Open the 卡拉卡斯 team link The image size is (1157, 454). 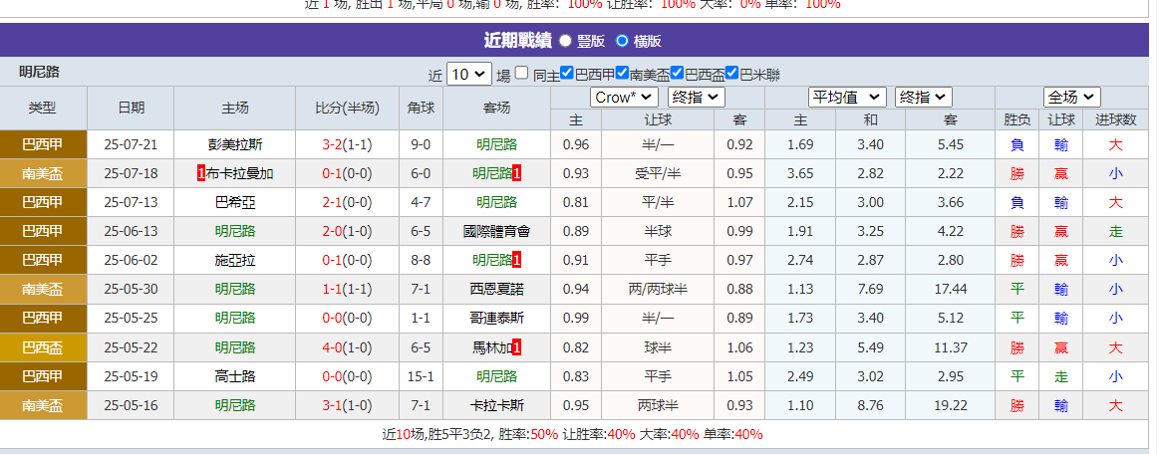496,405
